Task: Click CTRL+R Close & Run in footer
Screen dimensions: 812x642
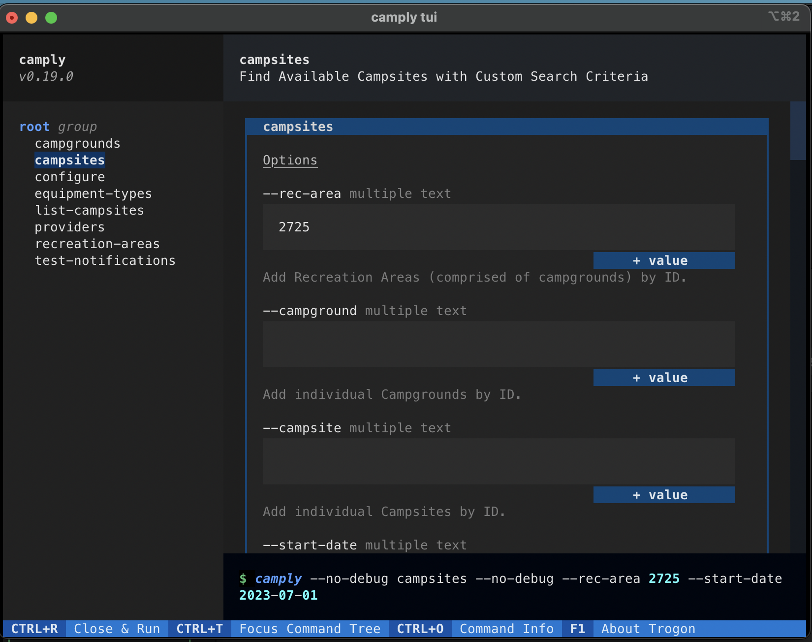Action: click(86, 629)
